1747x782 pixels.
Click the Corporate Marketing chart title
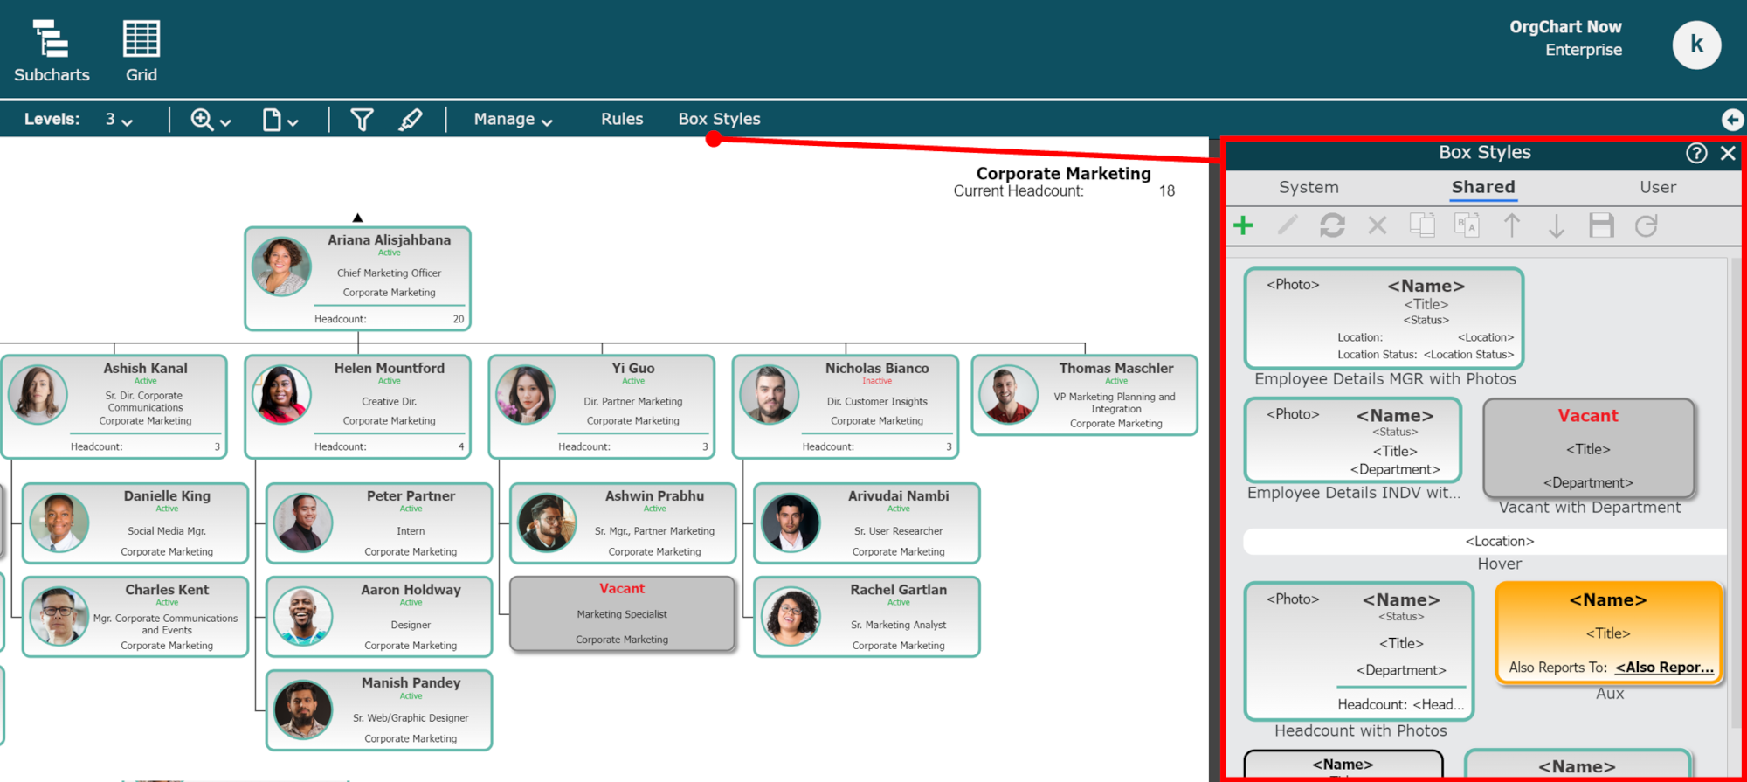1063,173
